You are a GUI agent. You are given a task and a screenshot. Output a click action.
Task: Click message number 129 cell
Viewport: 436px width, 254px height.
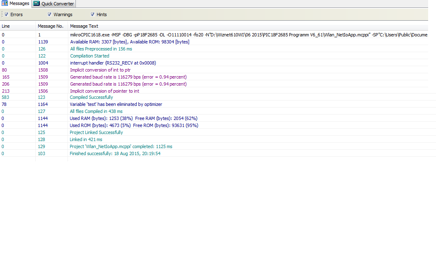click(x=41, y=146)
